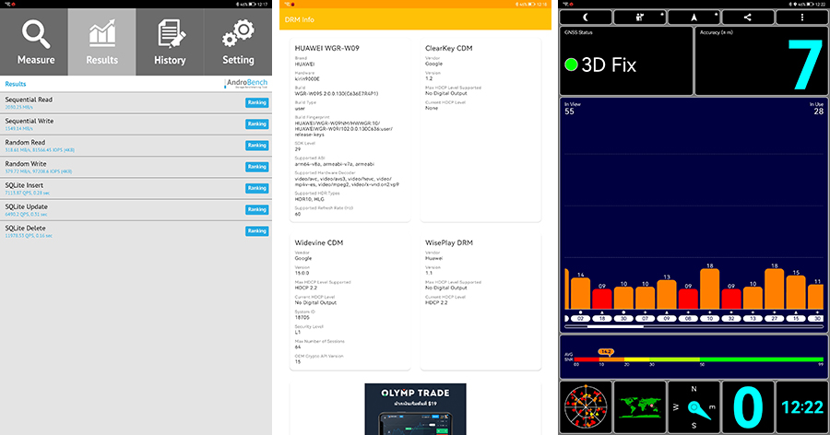830x435 pixels.
Task: Toggle night mode with the moon icon
Action: point(586,17)
